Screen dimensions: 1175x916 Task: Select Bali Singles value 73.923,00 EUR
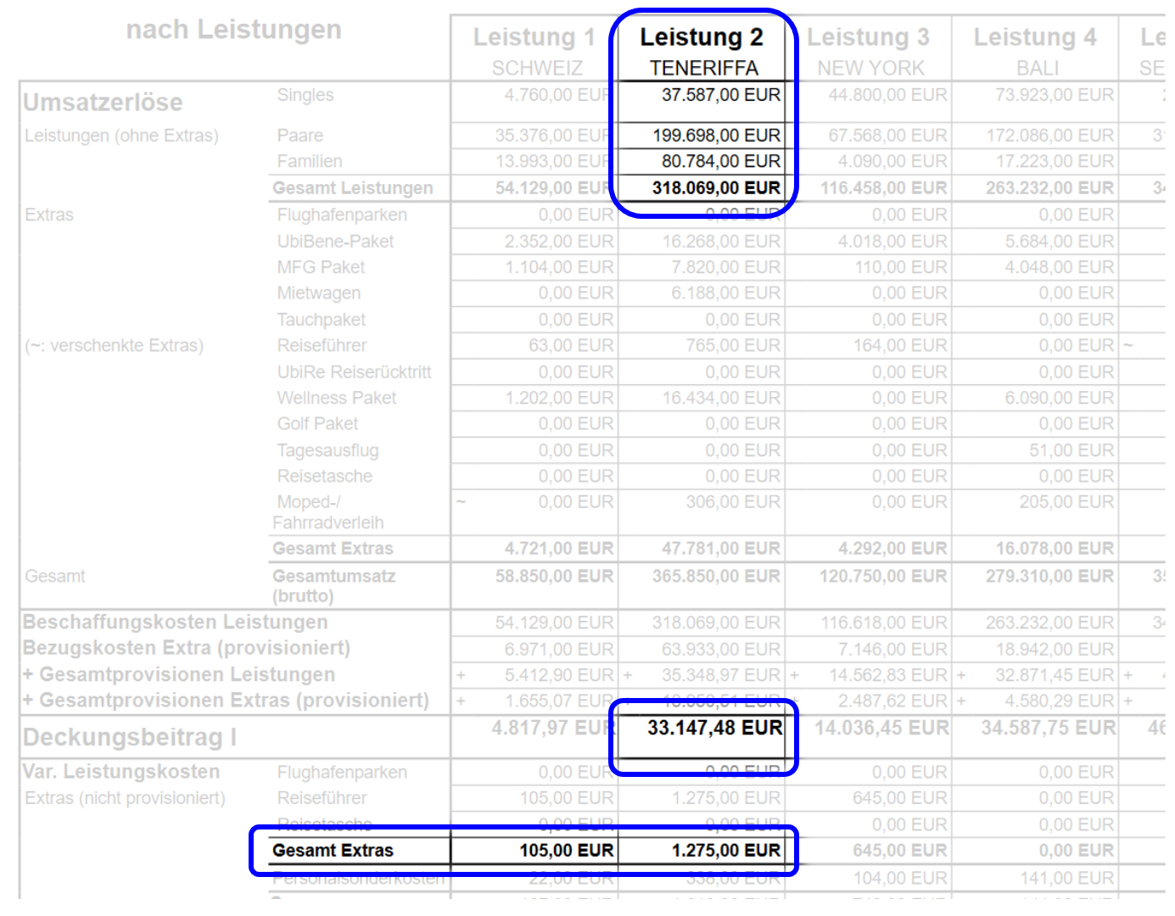point(1054,95)
